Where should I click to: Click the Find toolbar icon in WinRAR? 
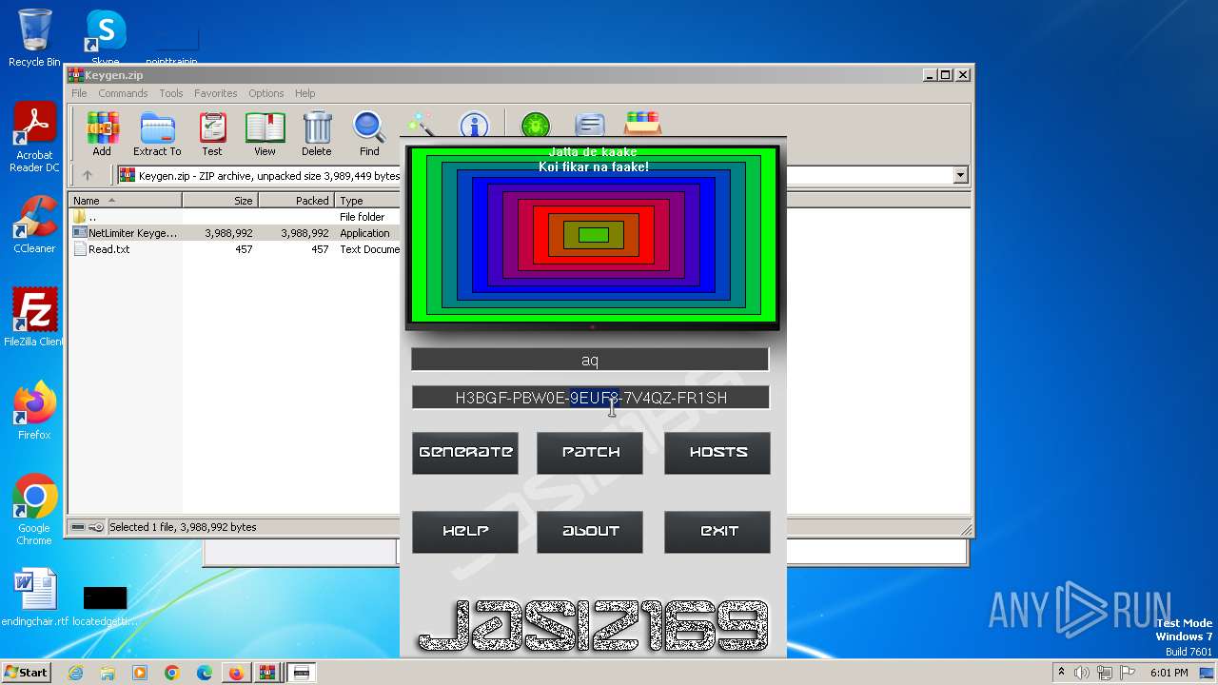(369, 134)
